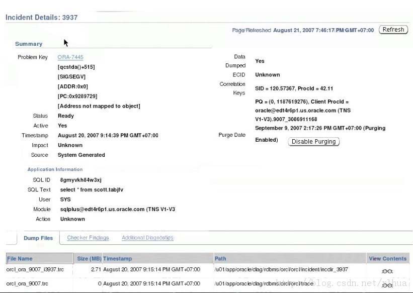Open the Additional Diagnostics tab
Screen dimensions: 413x293
click(147, 238)
